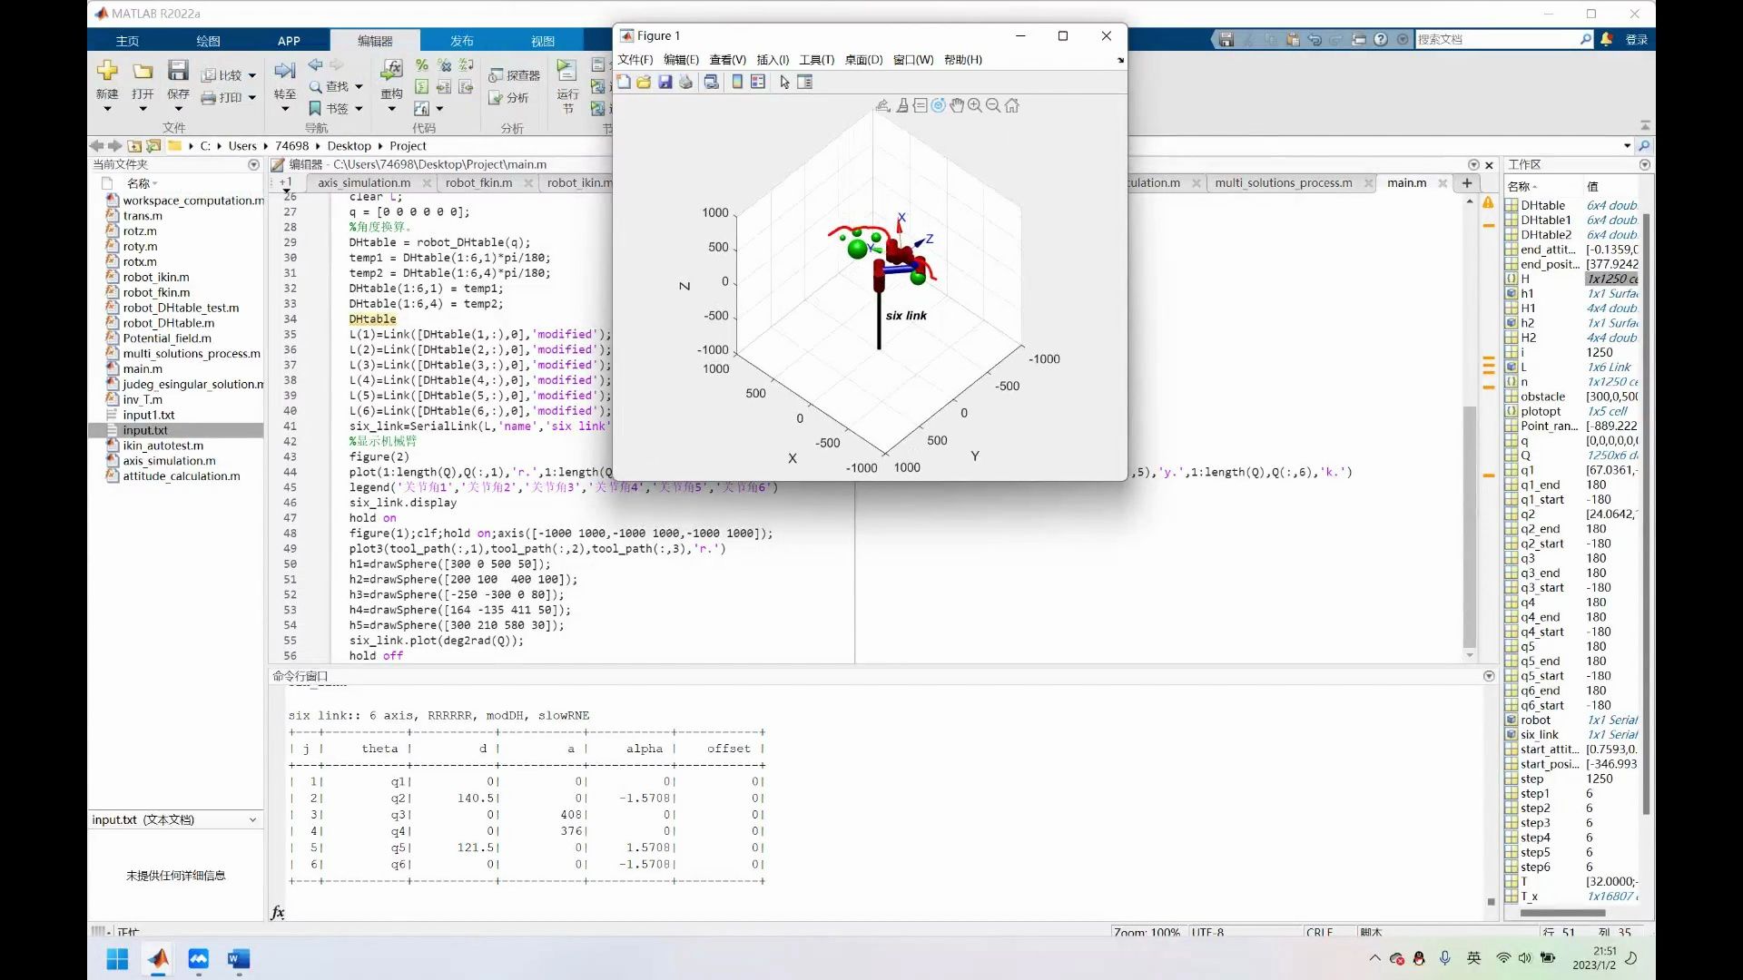Click the Sign In button
The width and height of the screenshot is (1743, 980).
tap(1636, 39)
